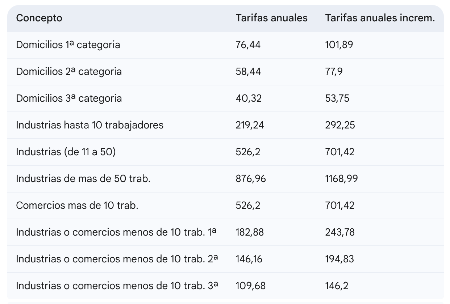Screen dimensions: 450x304
Task: Select the 101,89 incremented rate value
Action: tap(339, 45)
